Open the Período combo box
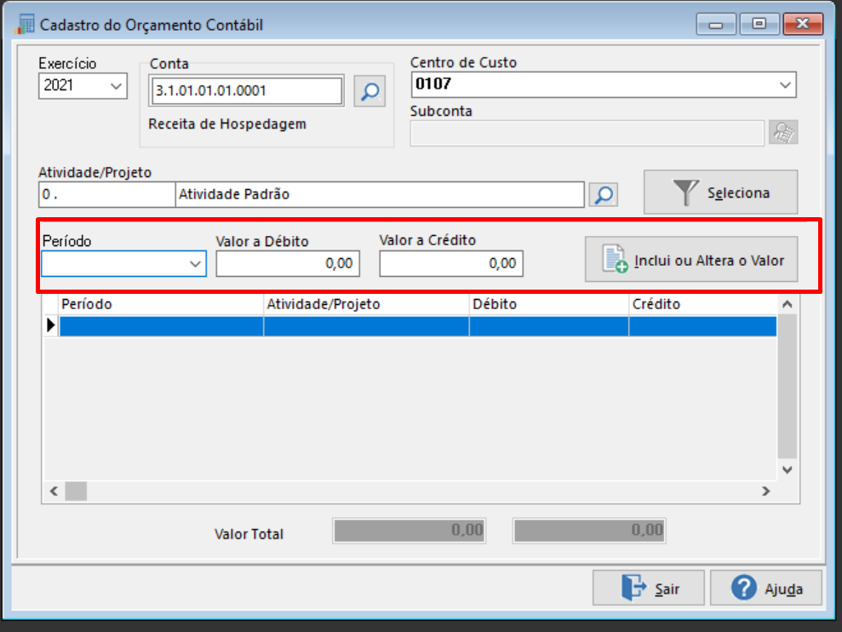Screen dimensions: 842x632 coord(123,264)
